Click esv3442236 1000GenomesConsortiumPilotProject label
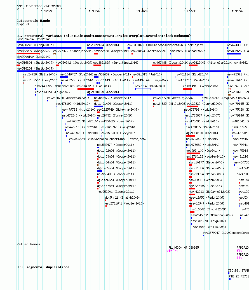 [108, 139]
